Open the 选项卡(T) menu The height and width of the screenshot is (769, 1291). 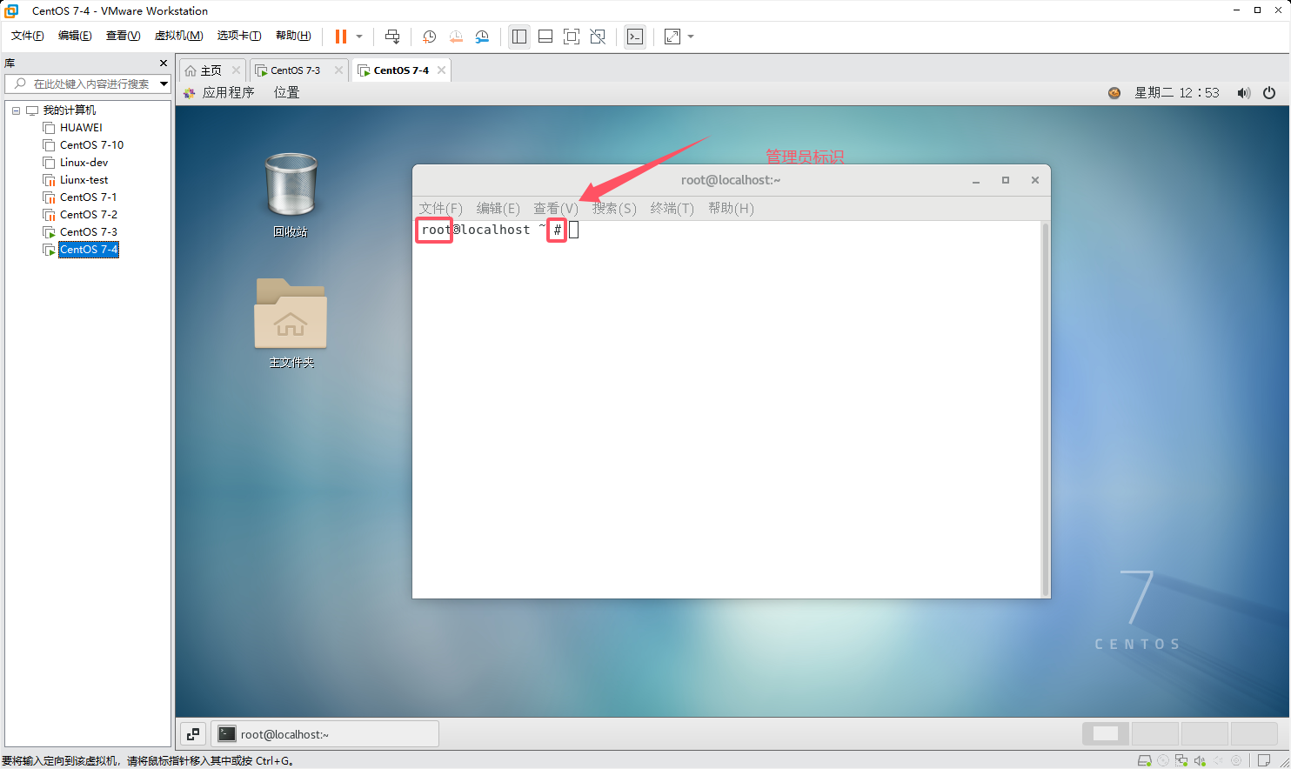239,36
